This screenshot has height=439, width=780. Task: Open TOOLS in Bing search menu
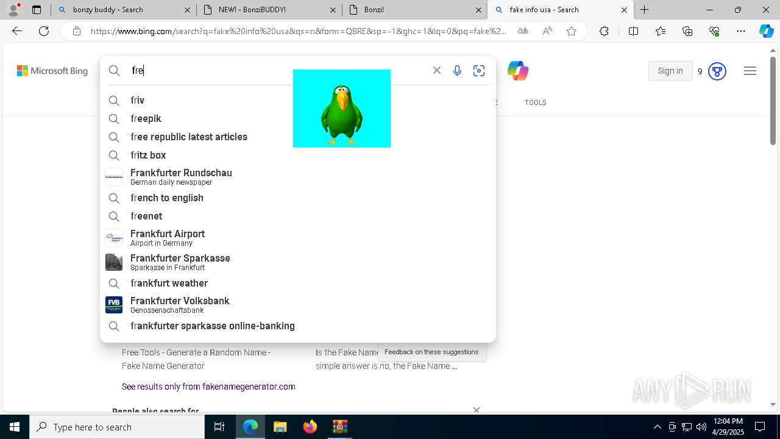(x=536, y=102)
